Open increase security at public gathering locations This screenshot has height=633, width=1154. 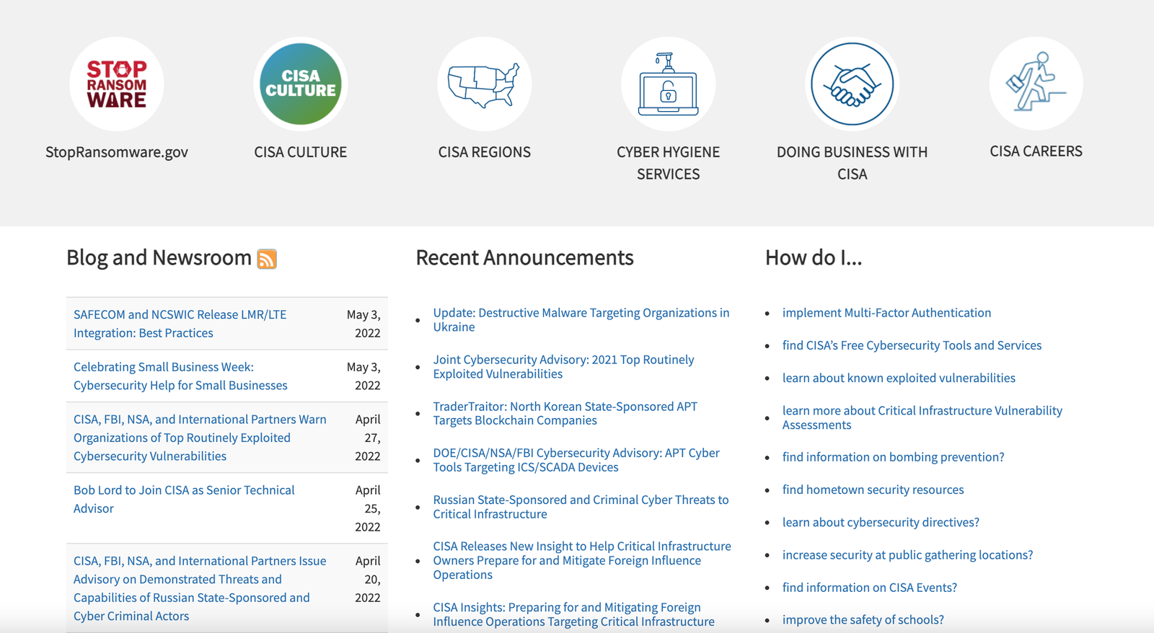pos(907,555)
